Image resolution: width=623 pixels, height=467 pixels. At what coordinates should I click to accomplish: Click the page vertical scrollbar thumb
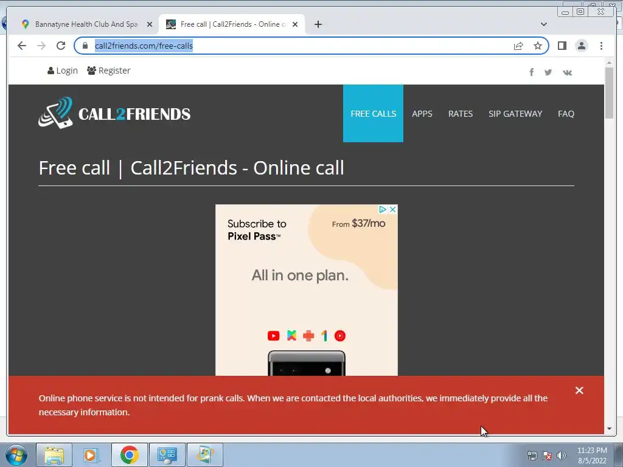609,92
